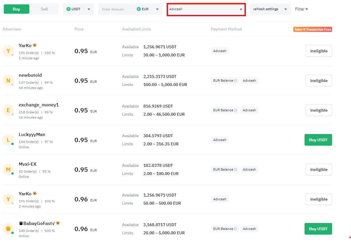Click the newbutold avatar icon
The width and height of the screenshot is (351, 243).
[x=8, y=81]
